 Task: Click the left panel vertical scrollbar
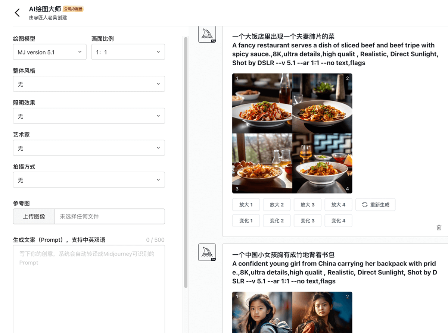point(186,162)
